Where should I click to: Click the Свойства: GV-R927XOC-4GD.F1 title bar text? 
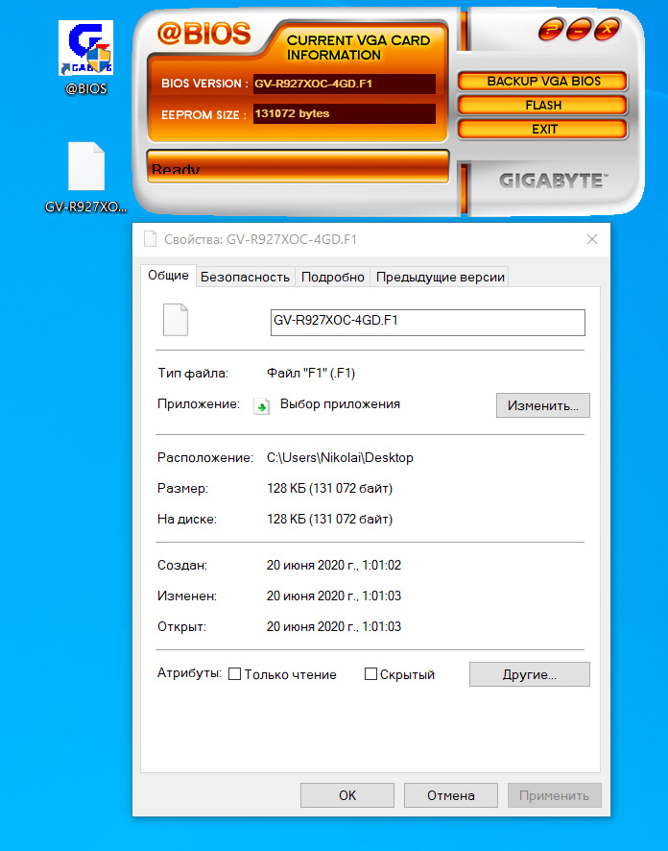(260, 239)
